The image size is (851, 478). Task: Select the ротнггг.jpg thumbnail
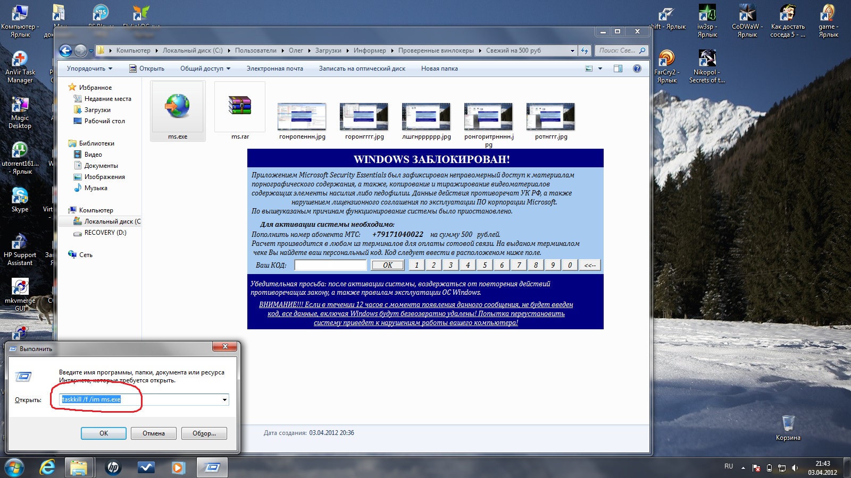coord(550,116)
